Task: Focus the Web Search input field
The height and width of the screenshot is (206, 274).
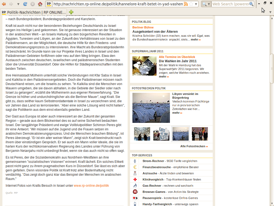Action: click(x=230, y=4)
